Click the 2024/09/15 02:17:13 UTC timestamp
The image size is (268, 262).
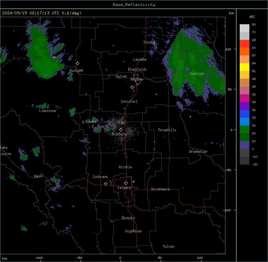tap(31, 13)
